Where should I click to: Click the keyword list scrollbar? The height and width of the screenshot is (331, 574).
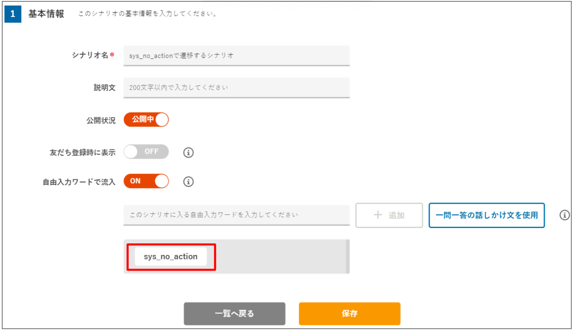(x=348, y=256)
